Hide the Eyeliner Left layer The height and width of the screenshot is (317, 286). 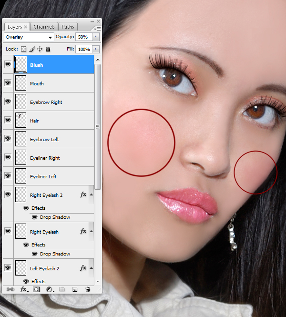(x=8, y=176)
